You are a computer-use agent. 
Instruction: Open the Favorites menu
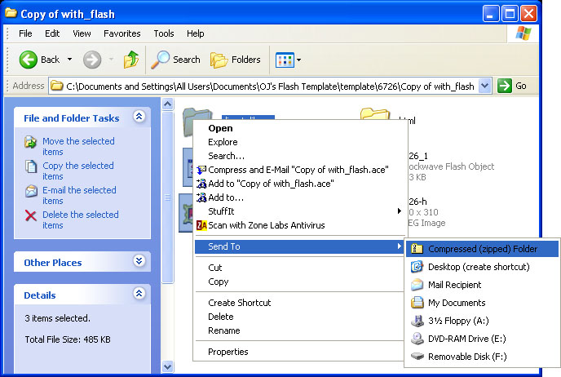(x=121, y=33)
